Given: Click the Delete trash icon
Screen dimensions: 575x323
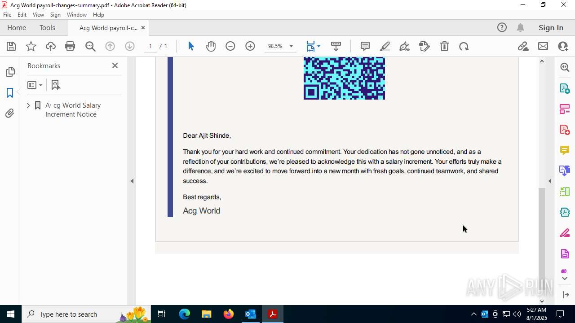Looking at the screenshot, I should (x=444, y=46).
